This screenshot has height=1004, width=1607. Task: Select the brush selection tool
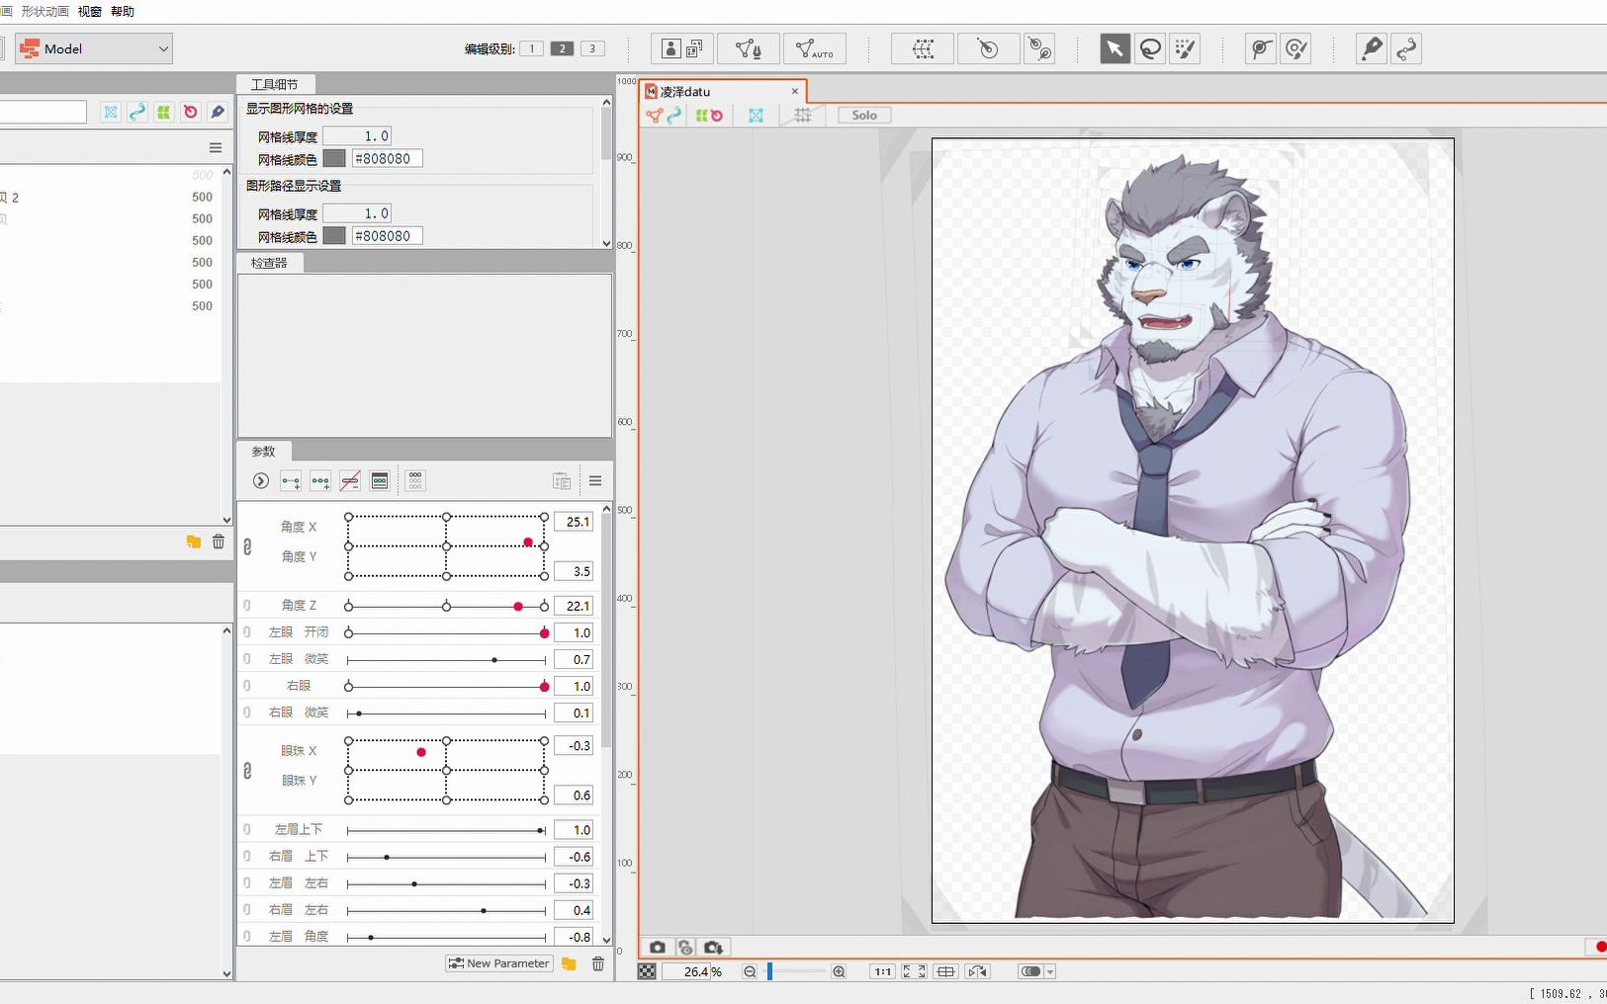coord(1185,48)
